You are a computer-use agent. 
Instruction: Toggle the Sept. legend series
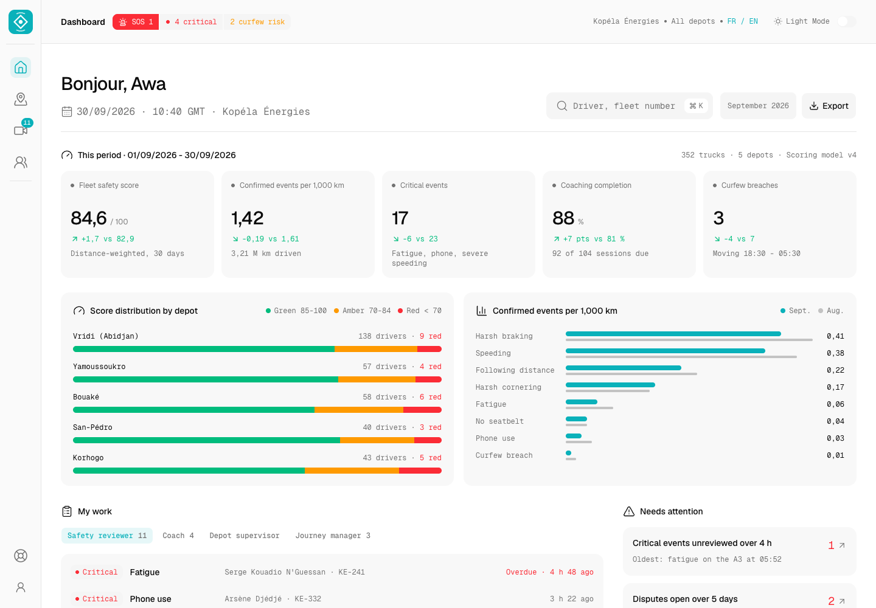click(795, 311)
